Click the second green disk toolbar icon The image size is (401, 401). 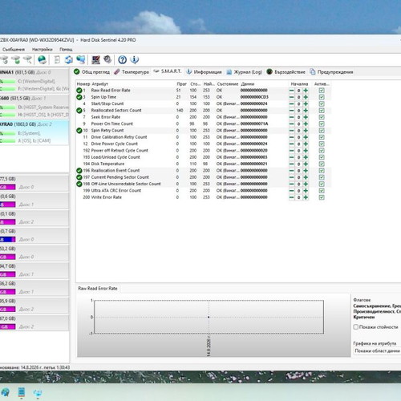pyautogui.click(x=16, y=59)
